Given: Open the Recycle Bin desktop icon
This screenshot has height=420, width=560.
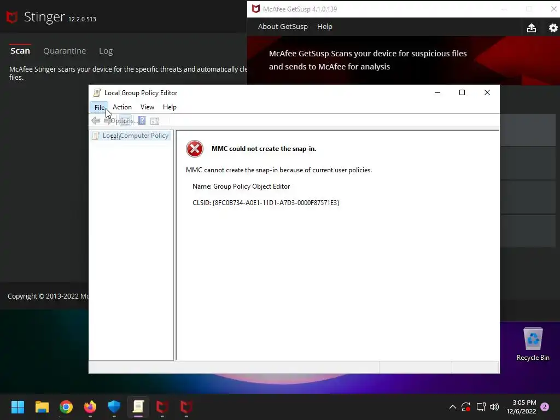Looking at the screenshot, I should pos(533,344).
